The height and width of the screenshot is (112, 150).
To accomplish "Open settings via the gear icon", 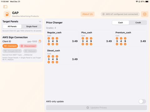I will (x=145, y=14).
